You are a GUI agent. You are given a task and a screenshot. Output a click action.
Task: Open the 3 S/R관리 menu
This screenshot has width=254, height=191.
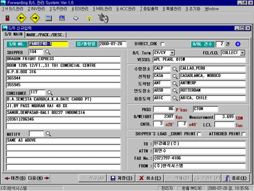pyautogui.click(x=58, y=9)
